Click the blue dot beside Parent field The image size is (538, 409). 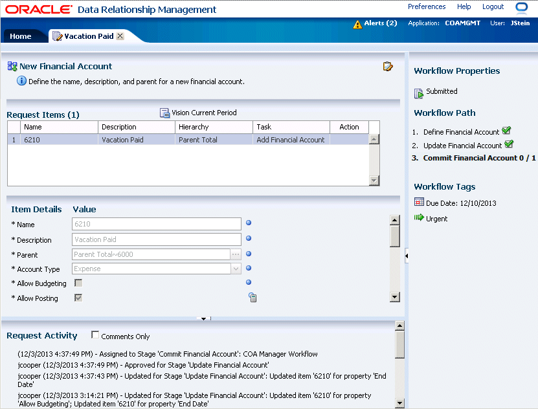(x=249, y=254)
